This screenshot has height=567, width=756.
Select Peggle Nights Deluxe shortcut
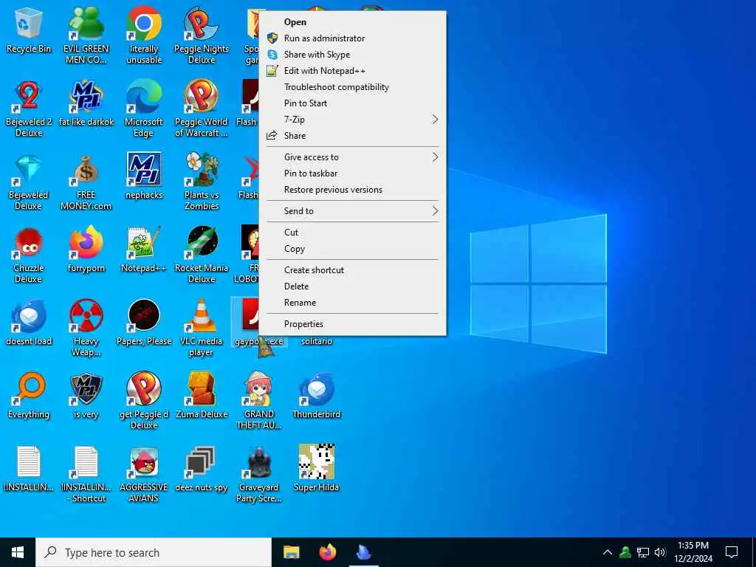[x=202, y=35]
